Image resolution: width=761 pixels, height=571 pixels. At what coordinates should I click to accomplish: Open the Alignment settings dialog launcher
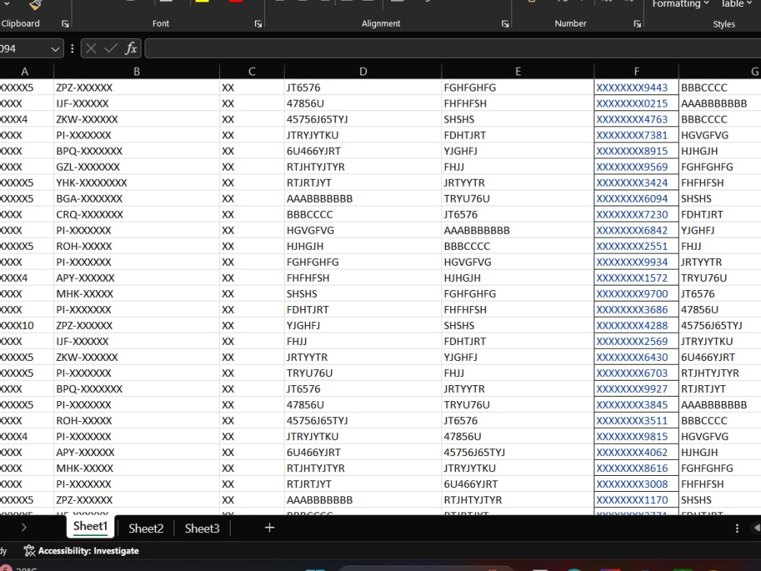(x=505, y=24)
